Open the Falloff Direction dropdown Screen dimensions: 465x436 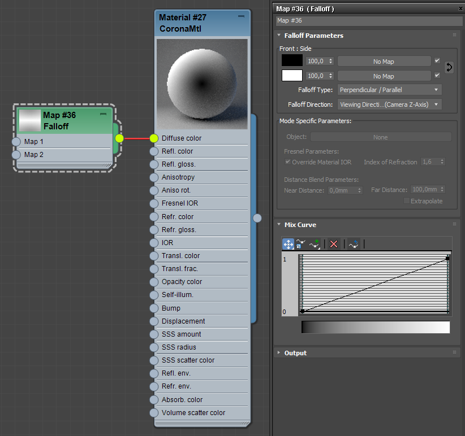coord(389,104)
